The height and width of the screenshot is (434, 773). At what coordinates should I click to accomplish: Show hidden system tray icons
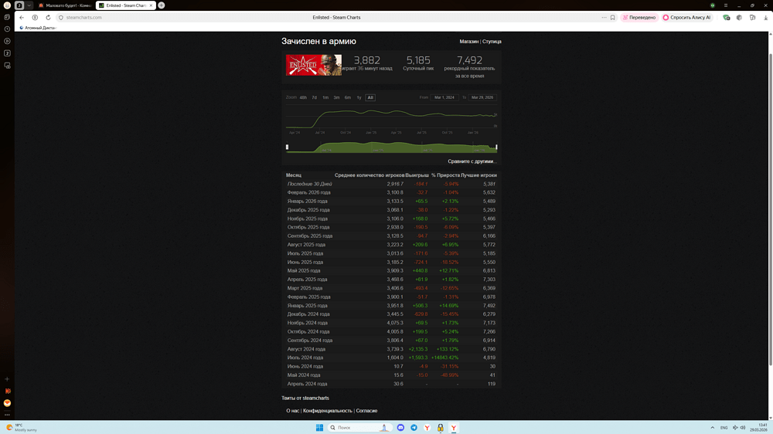[x=712, y=427]
